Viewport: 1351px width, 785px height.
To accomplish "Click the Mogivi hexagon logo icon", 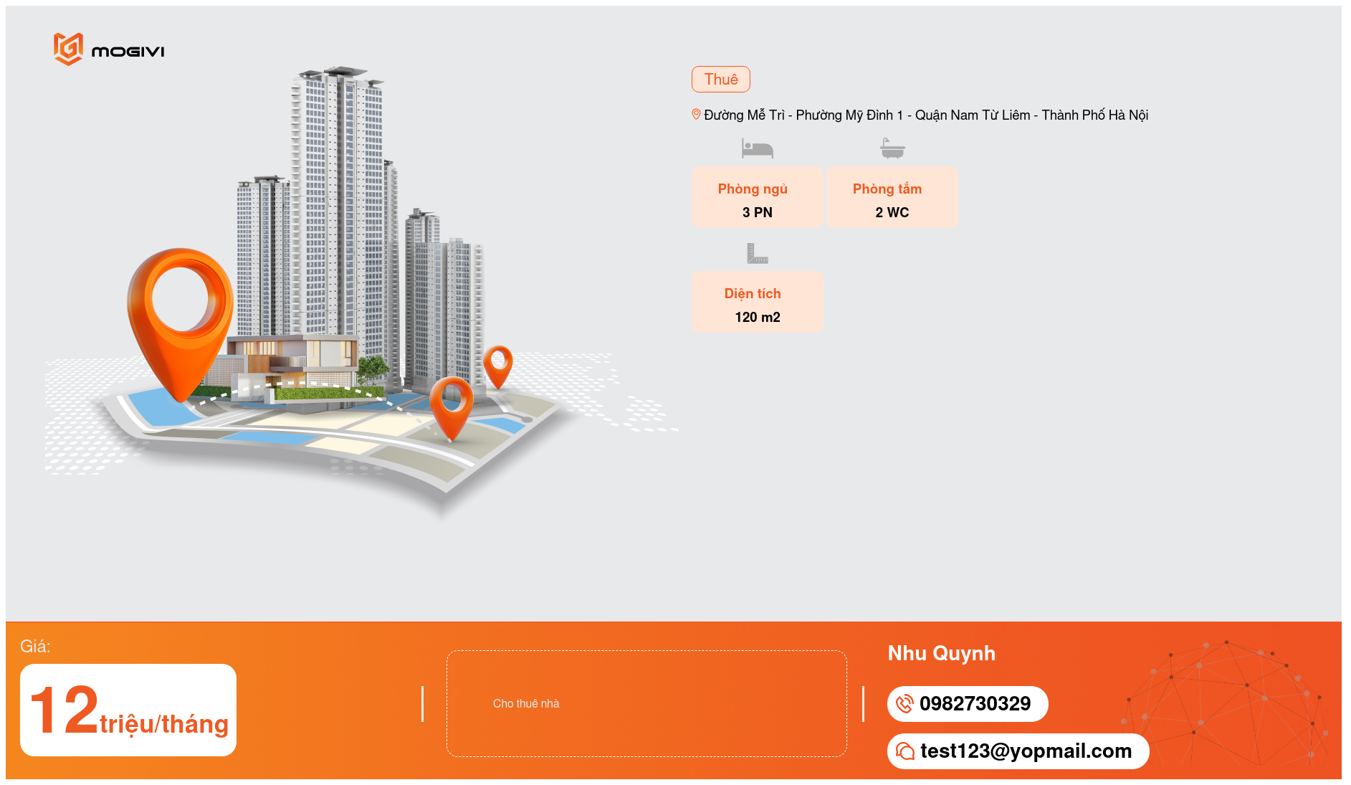I will pos(68,49).
